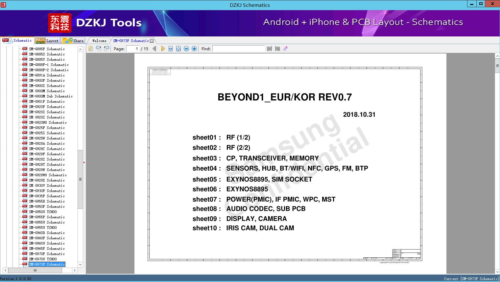Go to the previous page
500x282 pixels.
(155, 49)
